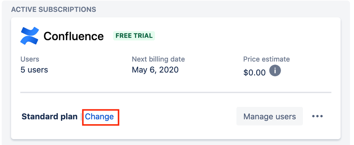This screenshot has width=354, height=145.
Task: Click the Next billing date label
Action: [158, 59]
